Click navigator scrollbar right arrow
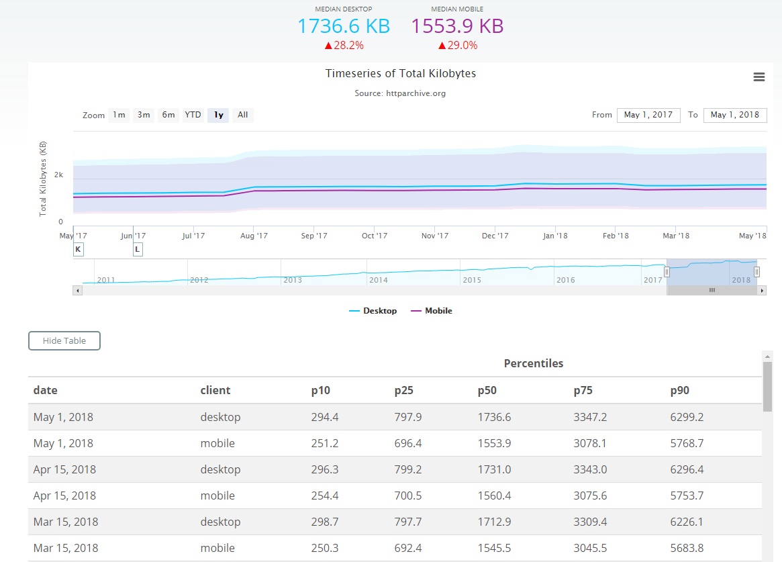This screenshot has width=782, height=562. click(x=761, y=291)
